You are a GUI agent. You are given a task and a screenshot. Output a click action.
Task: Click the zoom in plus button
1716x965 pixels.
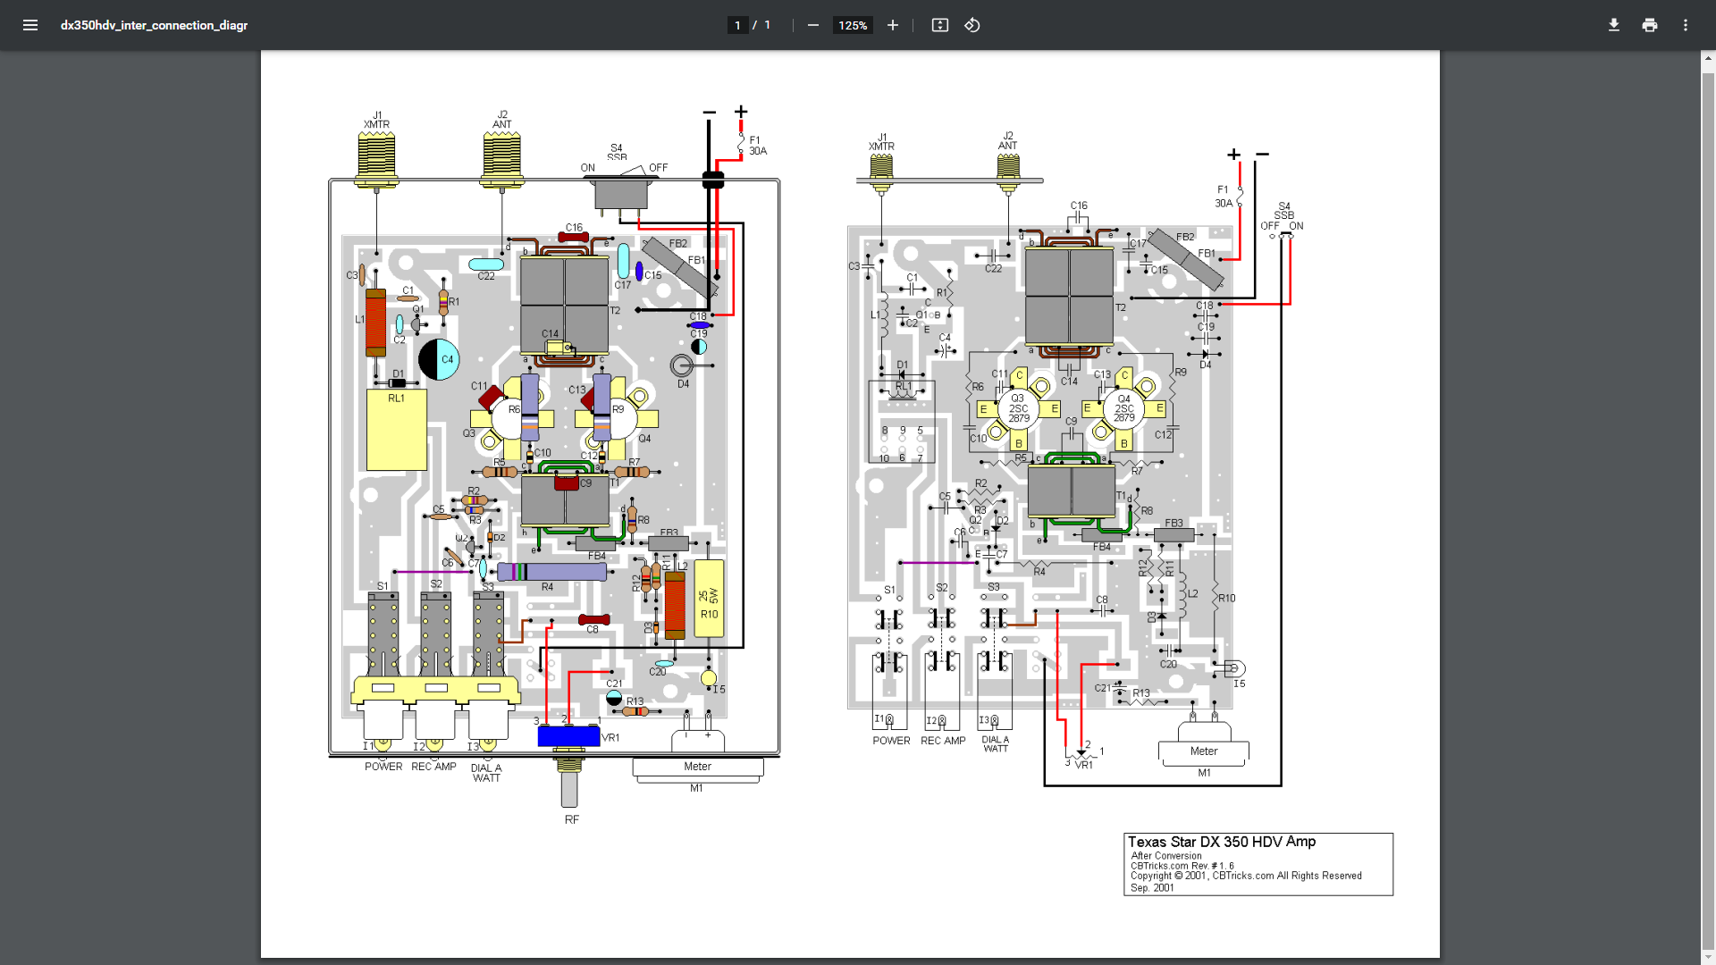click(892, 25)
